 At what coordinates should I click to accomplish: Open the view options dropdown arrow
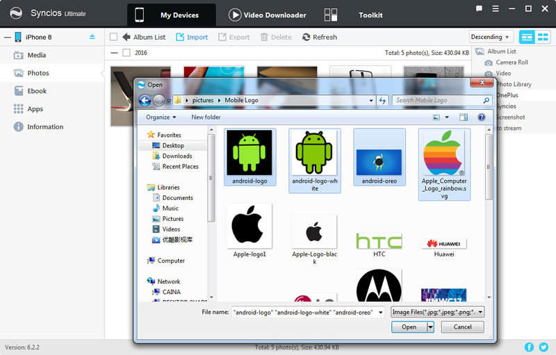click(x=447, y=117)
